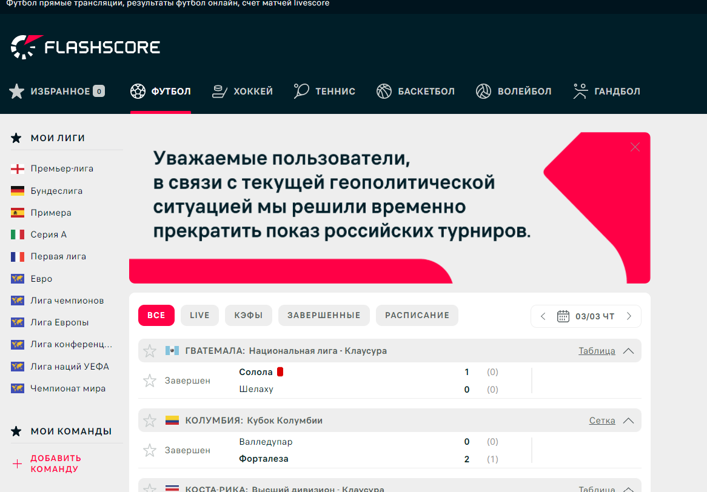Switch to the Теннис tab

(324, 91)
